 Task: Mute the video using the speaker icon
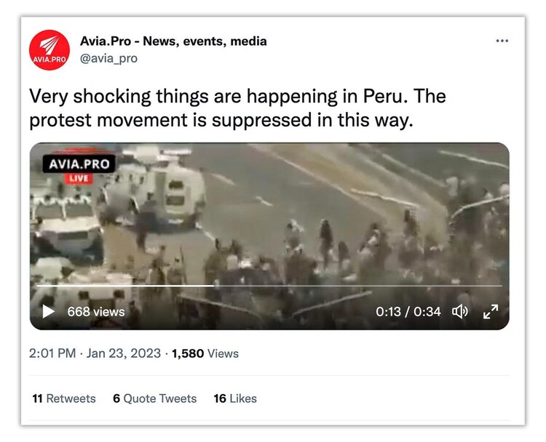459,311
